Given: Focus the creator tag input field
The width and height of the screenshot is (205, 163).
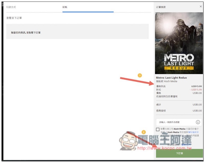Looking at the screenshot, I should click(179, 122).
